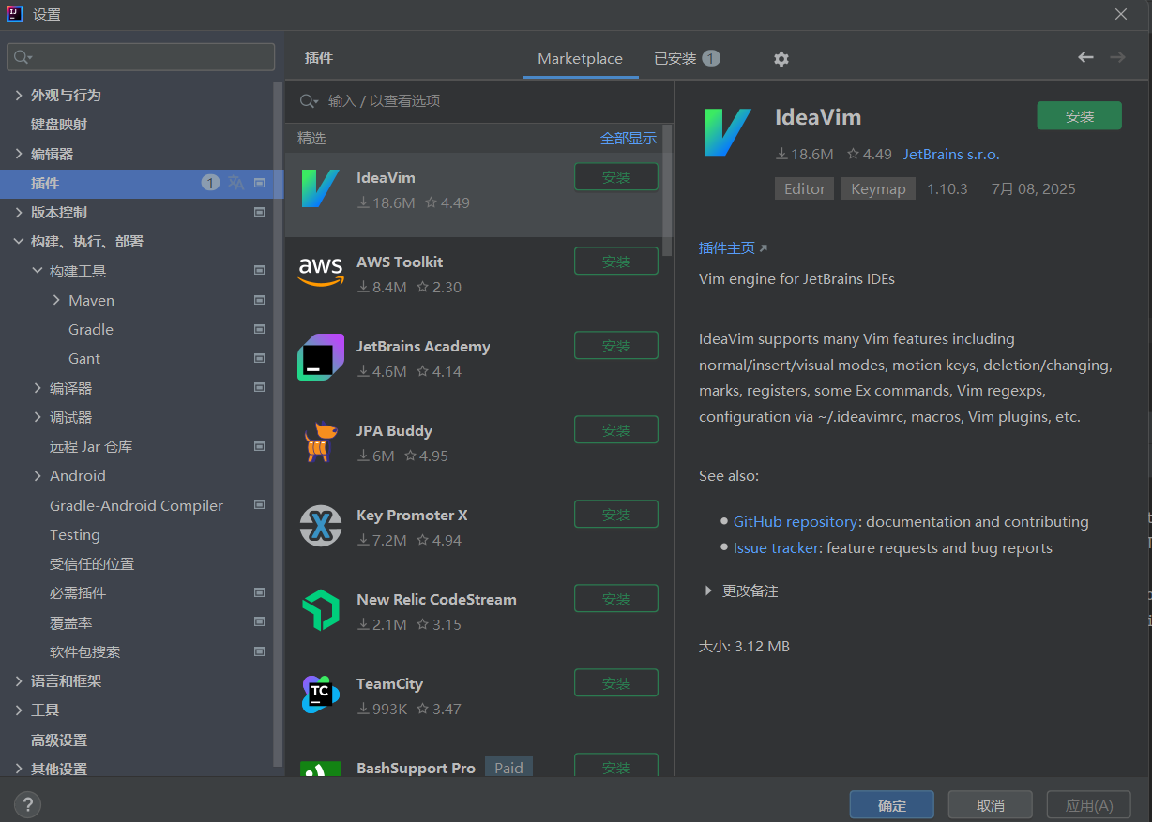Viewport: 1152px width, 822px height.
Task: Navigate forward with right arrow
Action: pyautogui.click(x=1117, y=57)
